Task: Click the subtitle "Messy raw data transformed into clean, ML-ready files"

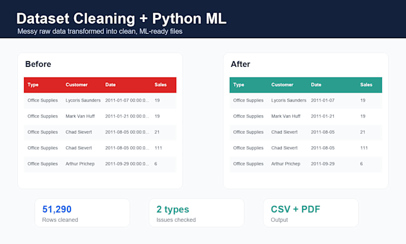Action: pyautogui.click(x=100, y=31)
